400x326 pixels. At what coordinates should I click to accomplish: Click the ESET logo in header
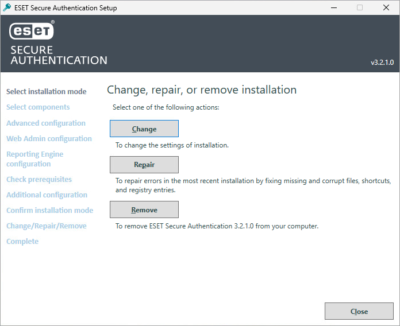(x=32, y=30)
